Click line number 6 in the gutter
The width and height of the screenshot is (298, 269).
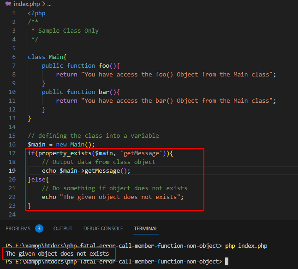14,57
